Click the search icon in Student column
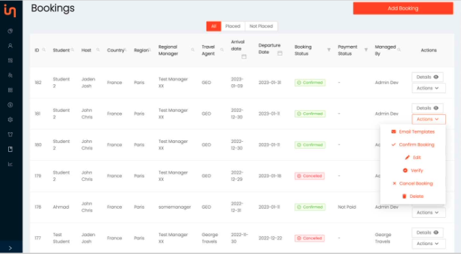Image resolution: width=461 pixels, height=254 pixels. click(x=73, y=50)
